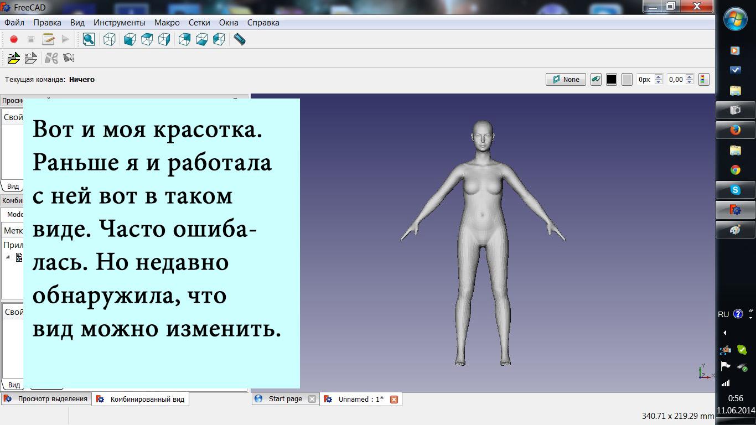Open Google Chrome from the taskbar
756x425 pixels.
(x=736, y=170)
